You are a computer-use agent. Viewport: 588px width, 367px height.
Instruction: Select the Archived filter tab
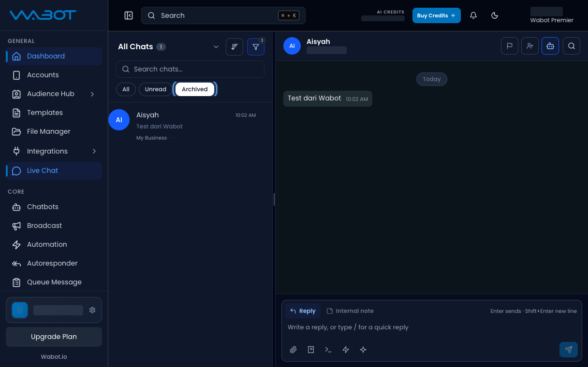(195, 89)
